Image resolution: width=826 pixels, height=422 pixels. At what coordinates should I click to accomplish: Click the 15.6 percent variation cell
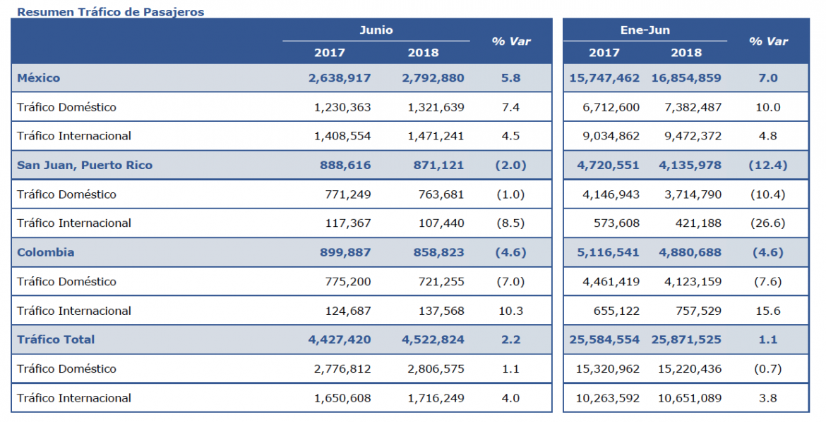[x=767, y=311]
